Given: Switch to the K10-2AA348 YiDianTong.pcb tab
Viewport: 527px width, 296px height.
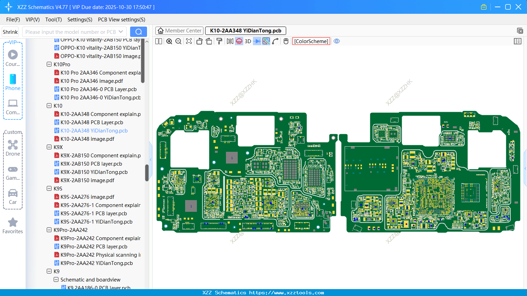Looking at the screenshot, I should pos(245,31).
